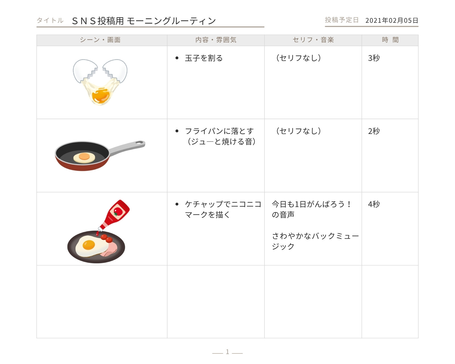Click the 3秒 time cell
Screen dimensions: 455x364
[390, 82]
